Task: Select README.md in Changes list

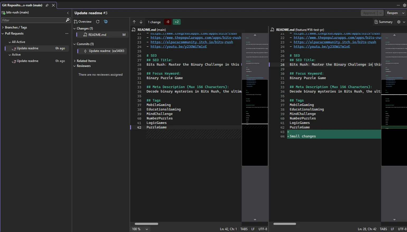Action: 102,35
